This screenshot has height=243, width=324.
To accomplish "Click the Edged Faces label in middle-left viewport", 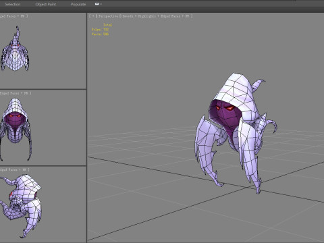I will pyautogui.click(x=9, y=93).
